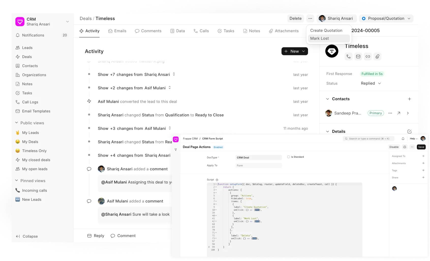
Task: Click the Form Script search command field
Action: (x=368, y=139)
